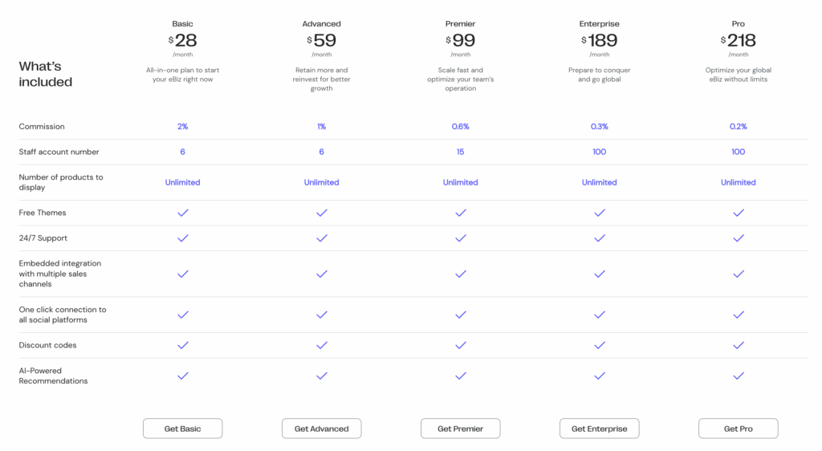
Task: Click the Get Advanced button
Action: 321,429
